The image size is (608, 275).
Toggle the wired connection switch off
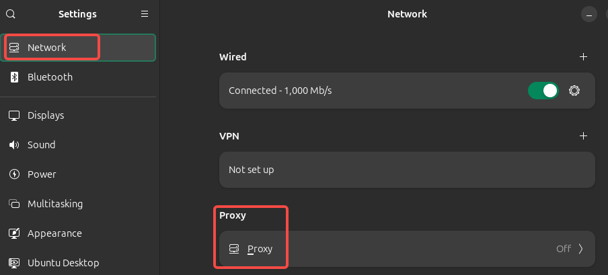point(543,91)
